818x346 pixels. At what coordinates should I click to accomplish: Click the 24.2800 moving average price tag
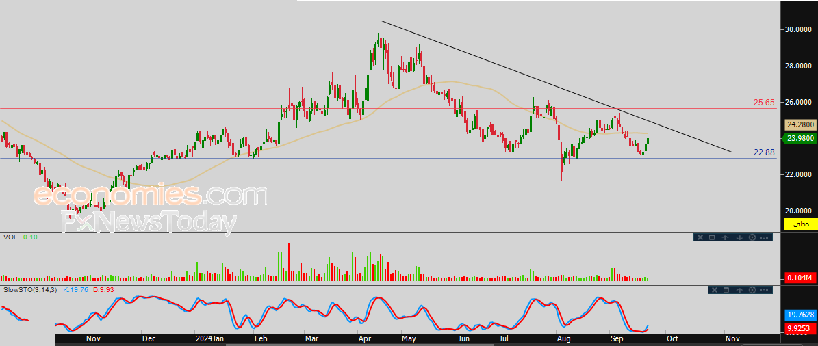tap(800, 125)
